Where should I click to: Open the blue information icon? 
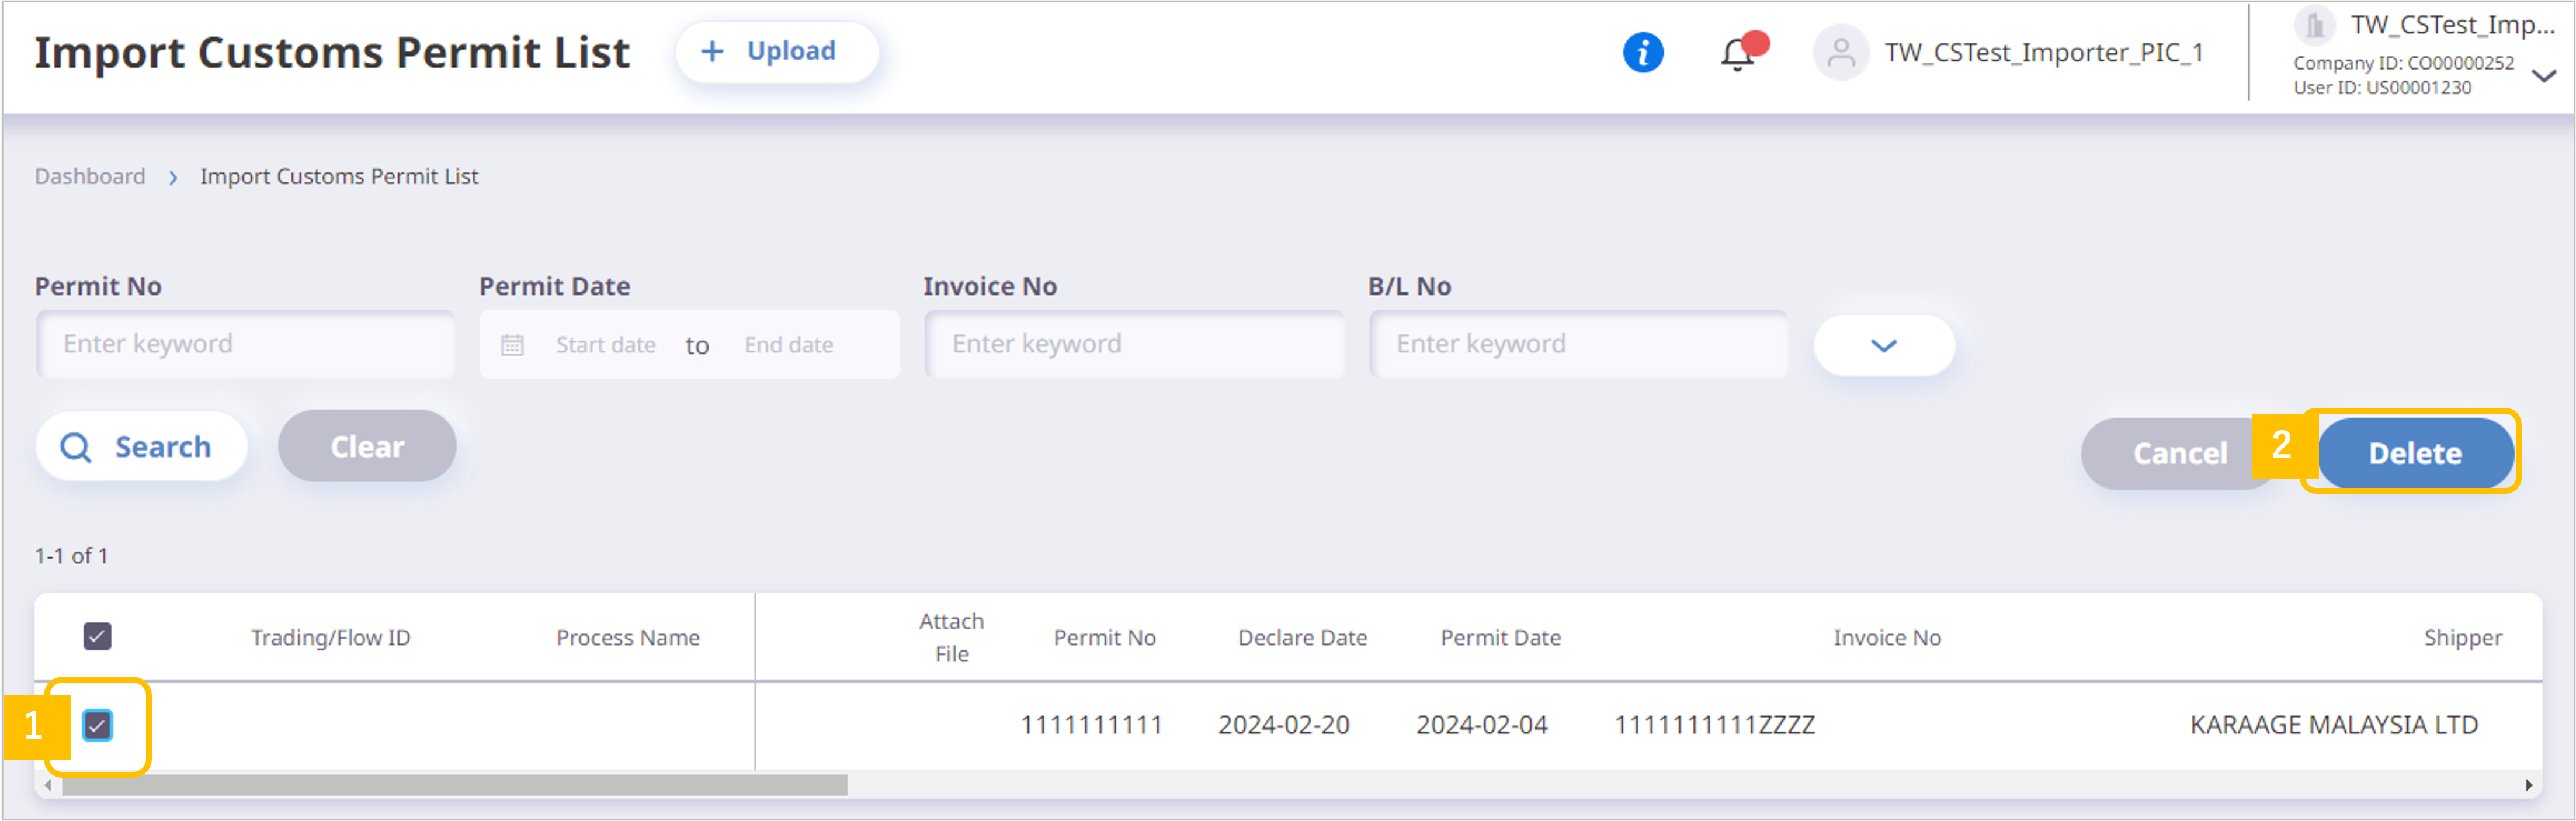click(1643, 52)
